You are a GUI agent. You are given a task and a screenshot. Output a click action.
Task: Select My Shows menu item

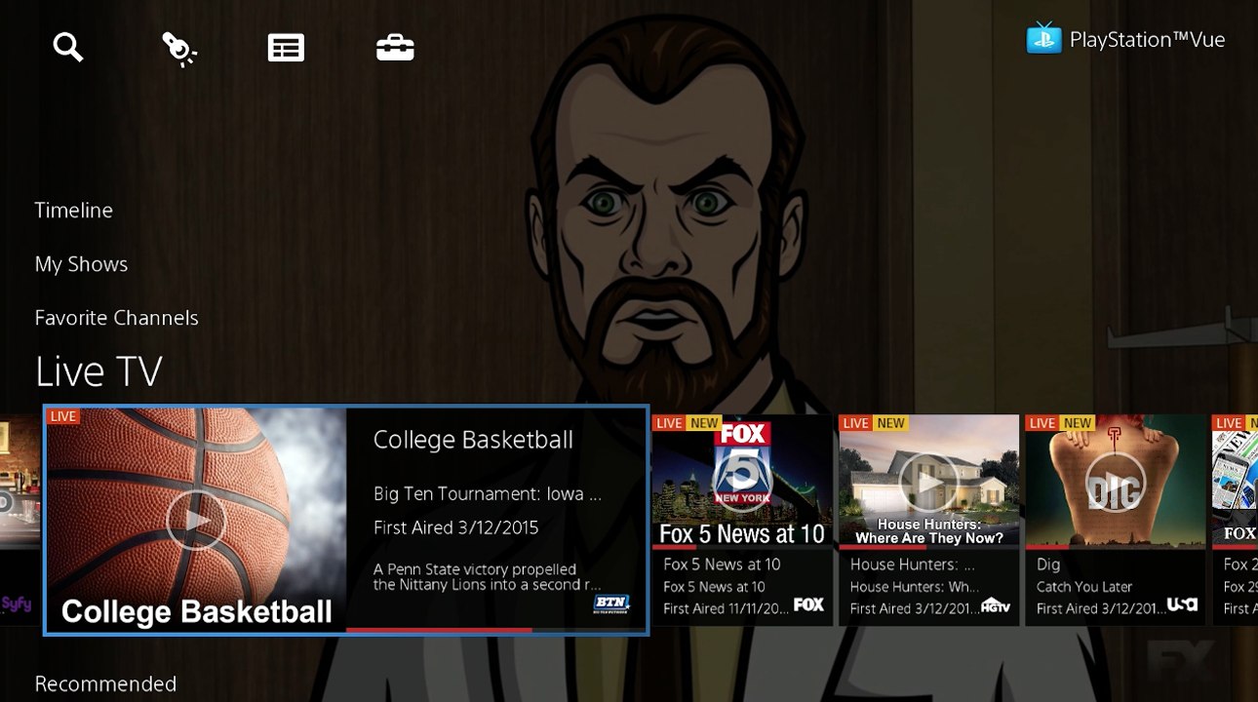pyautogui.click(x=81, y=264)
